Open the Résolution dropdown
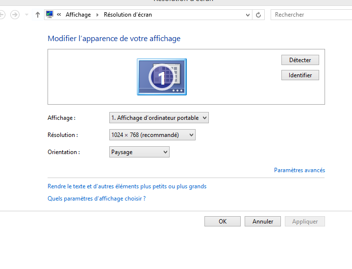 (x=152, y=135)
